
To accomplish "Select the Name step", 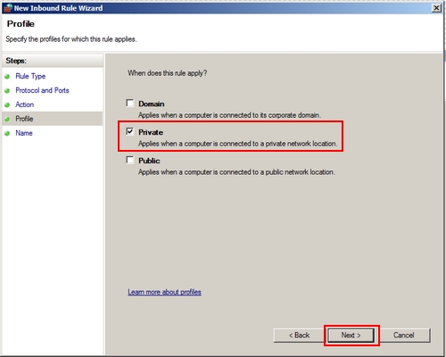I will point(24,133).
